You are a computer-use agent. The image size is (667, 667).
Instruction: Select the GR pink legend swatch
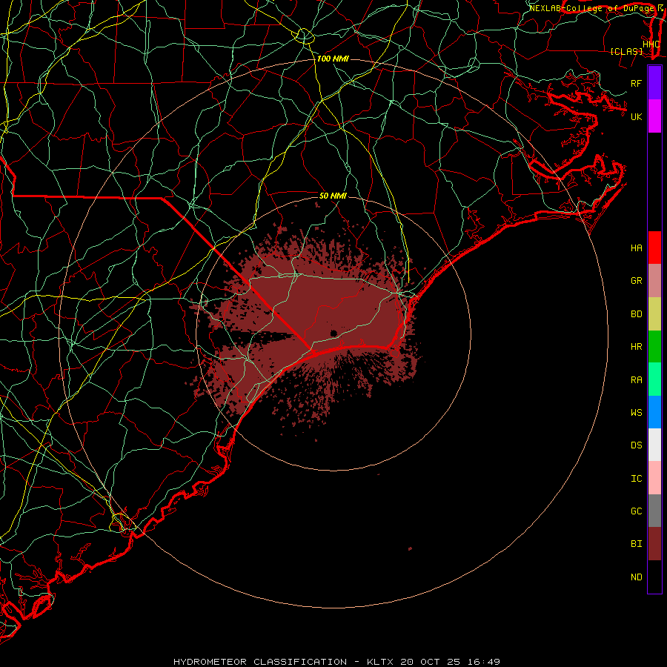654,281
